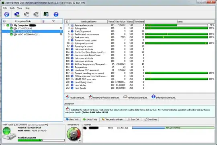Click the Computer/Disks column header

coord(22,21)
